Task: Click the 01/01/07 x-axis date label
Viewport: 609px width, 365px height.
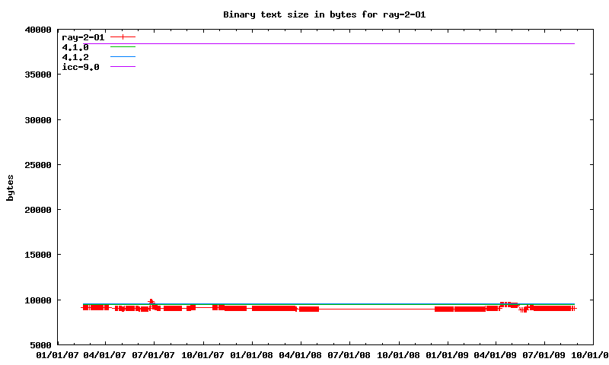Action: pos(58,354)
